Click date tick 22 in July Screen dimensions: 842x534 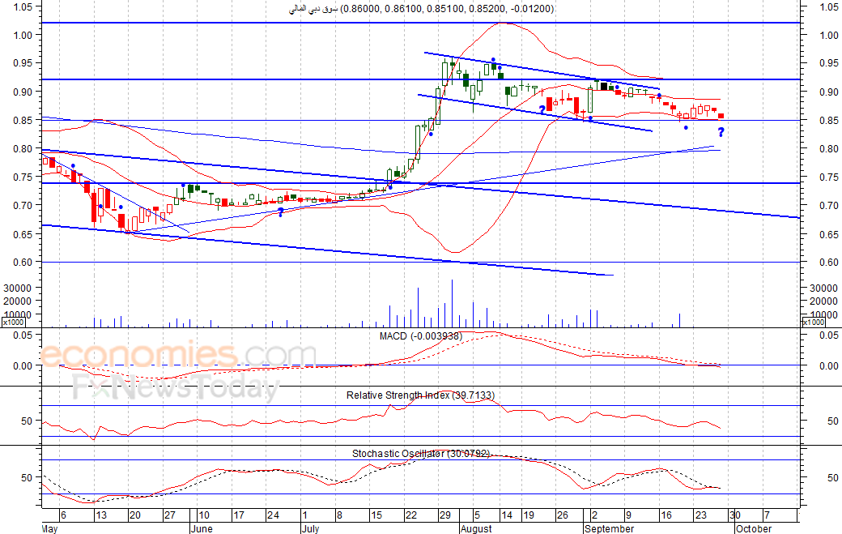[x=410, y=515]
